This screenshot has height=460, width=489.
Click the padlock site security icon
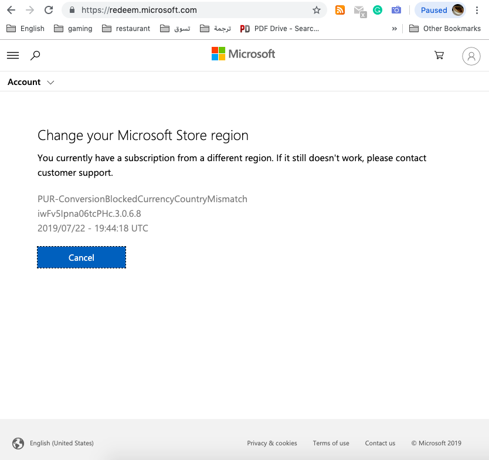[x=72, y=11]
